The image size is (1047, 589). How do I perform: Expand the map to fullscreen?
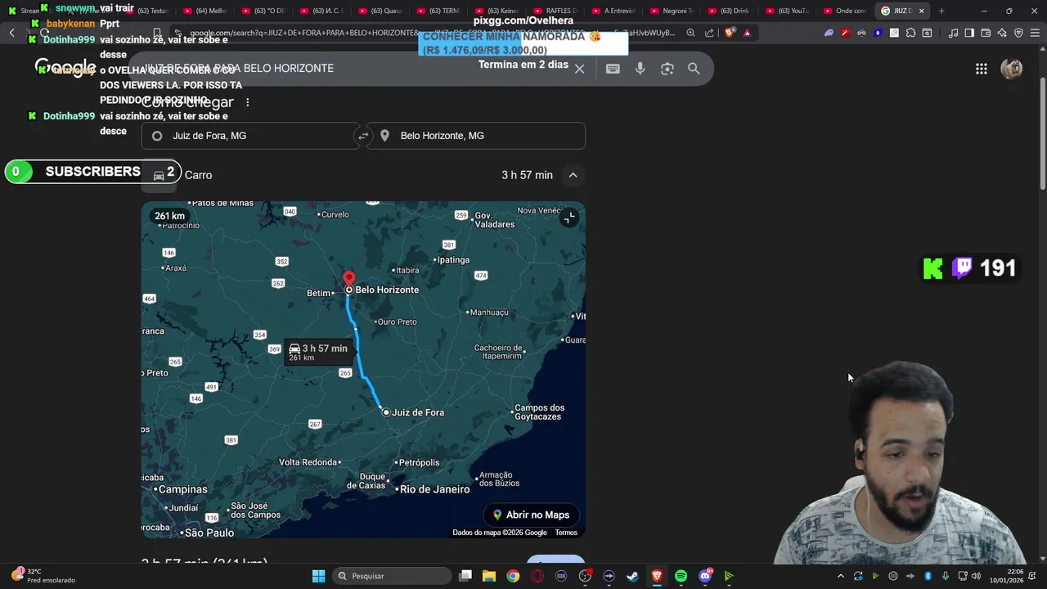pyautogui.click(x=568, y=218)
